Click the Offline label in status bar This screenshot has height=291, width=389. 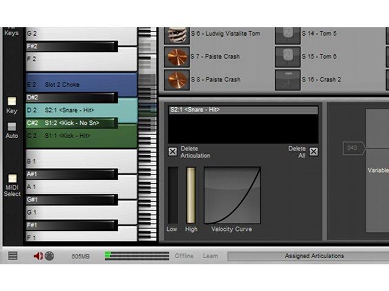click(x=184, y=256)
